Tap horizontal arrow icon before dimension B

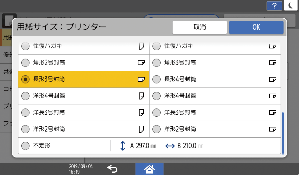click(x=171, y=146)
